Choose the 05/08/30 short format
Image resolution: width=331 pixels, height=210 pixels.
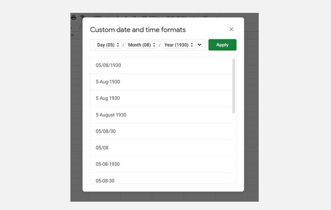point(106,131)
